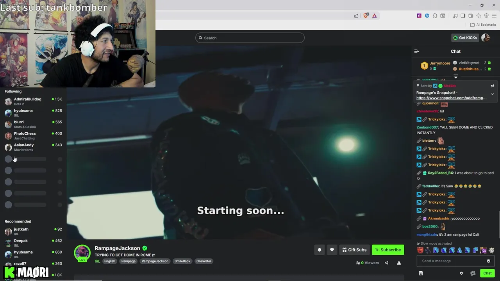Viewport: 500px width, 281px height.
Task: Insert the blue letter A emote
Action: tap(460, 251)
